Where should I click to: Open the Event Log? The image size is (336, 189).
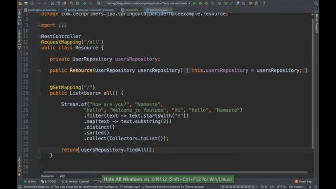click(x=303, y=182)
